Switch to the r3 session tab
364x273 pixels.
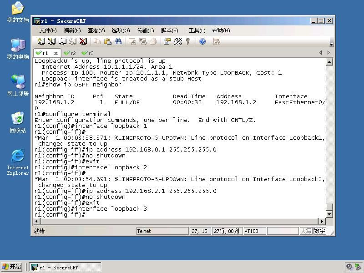[88, 53]
